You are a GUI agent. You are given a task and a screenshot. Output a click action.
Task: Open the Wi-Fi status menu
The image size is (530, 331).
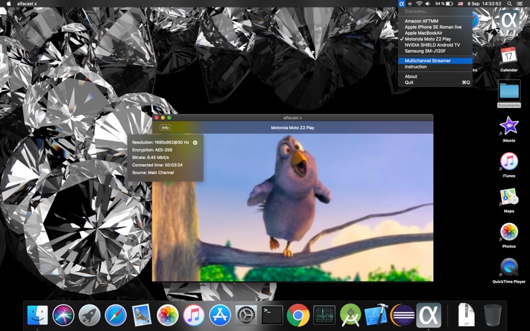click(419, 4)
